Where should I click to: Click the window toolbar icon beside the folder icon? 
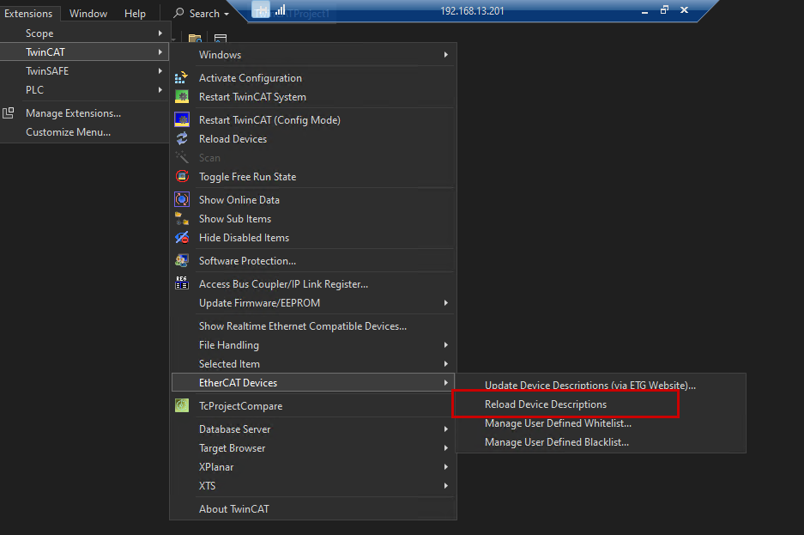point(221,39)
